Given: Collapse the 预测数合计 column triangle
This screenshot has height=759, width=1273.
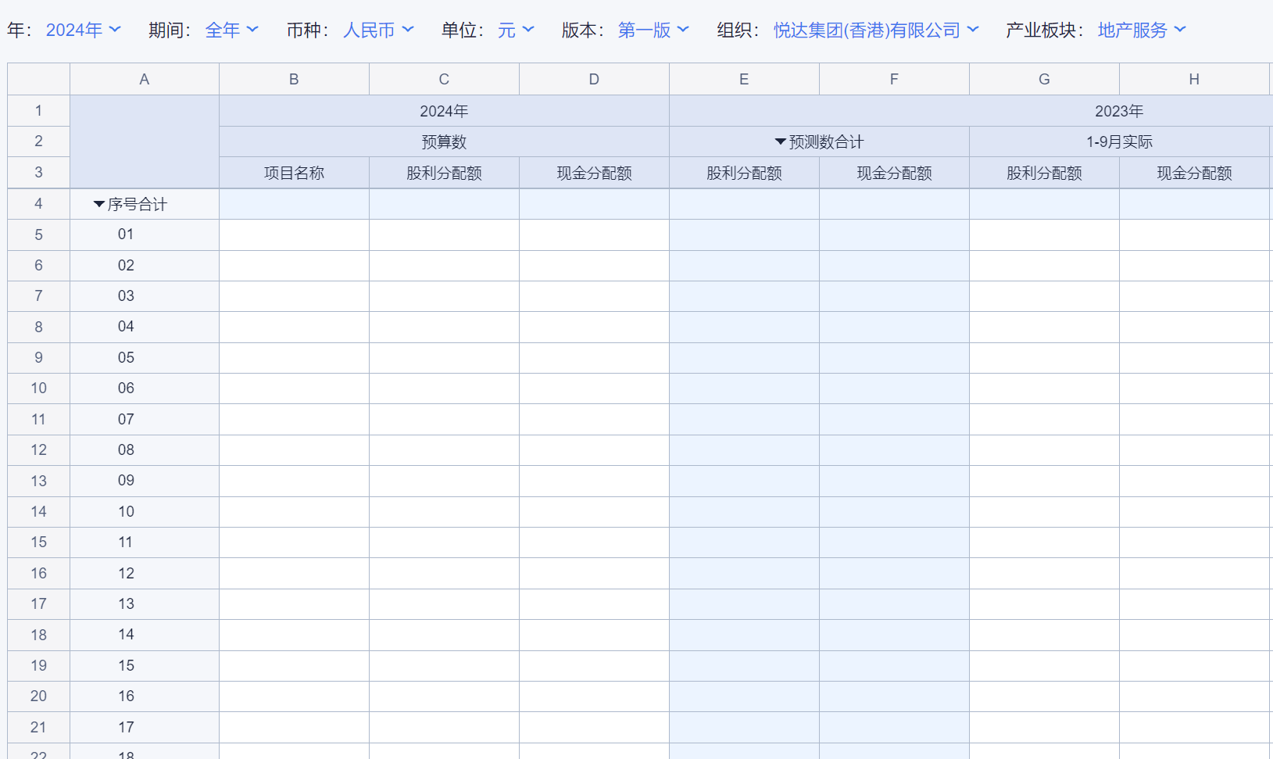Looking at the screenshot, I should coord(780,142).
